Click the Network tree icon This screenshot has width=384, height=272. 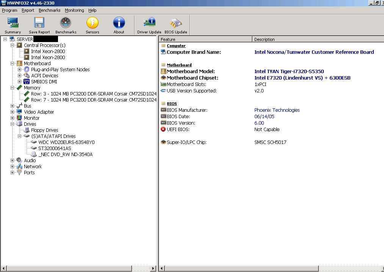pyautogui.click(x=19, y=166)
